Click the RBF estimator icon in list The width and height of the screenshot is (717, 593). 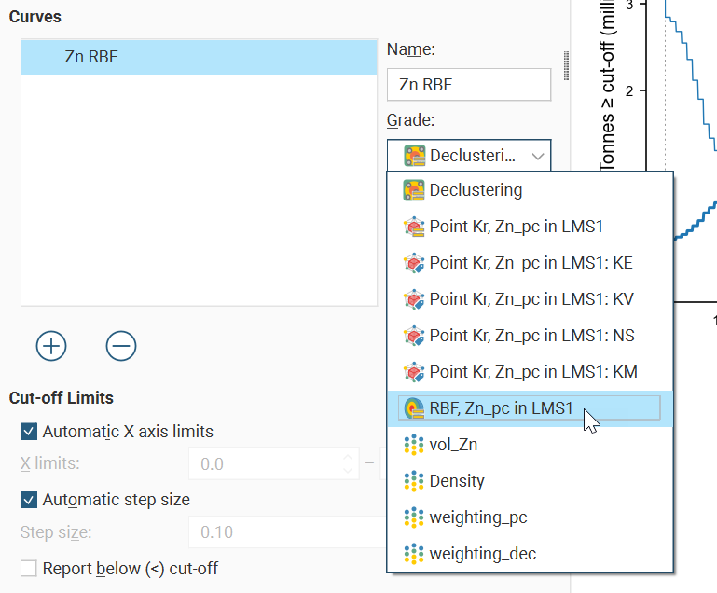click(414, 407)
